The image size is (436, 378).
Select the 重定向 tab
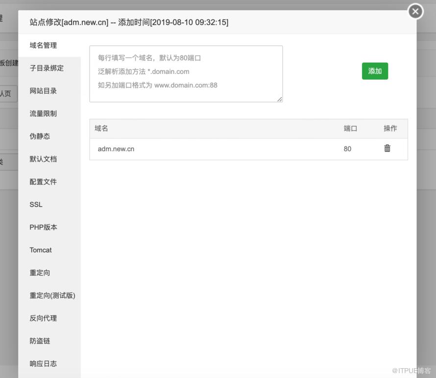point(49,273)
